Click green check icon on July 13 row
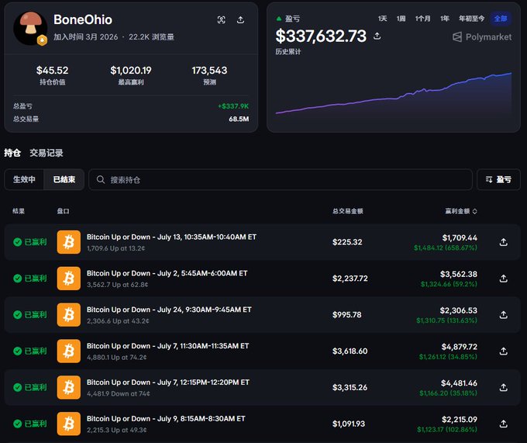 click(18, 242)
